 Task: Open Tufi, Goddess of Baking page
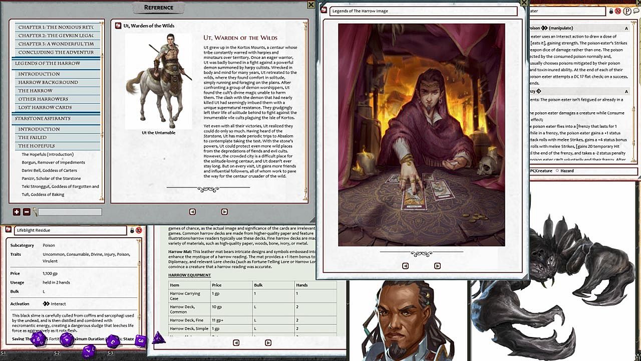point(43,195)
